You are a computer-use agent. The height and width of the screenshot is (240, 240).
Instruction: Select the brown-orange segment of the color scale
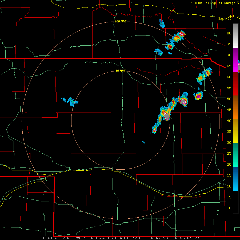pos(235,107)
